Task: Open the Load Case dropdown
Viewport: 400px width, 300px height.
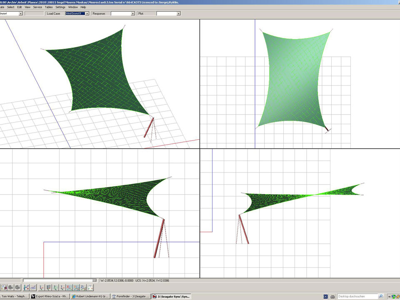Action: [87, 14]
